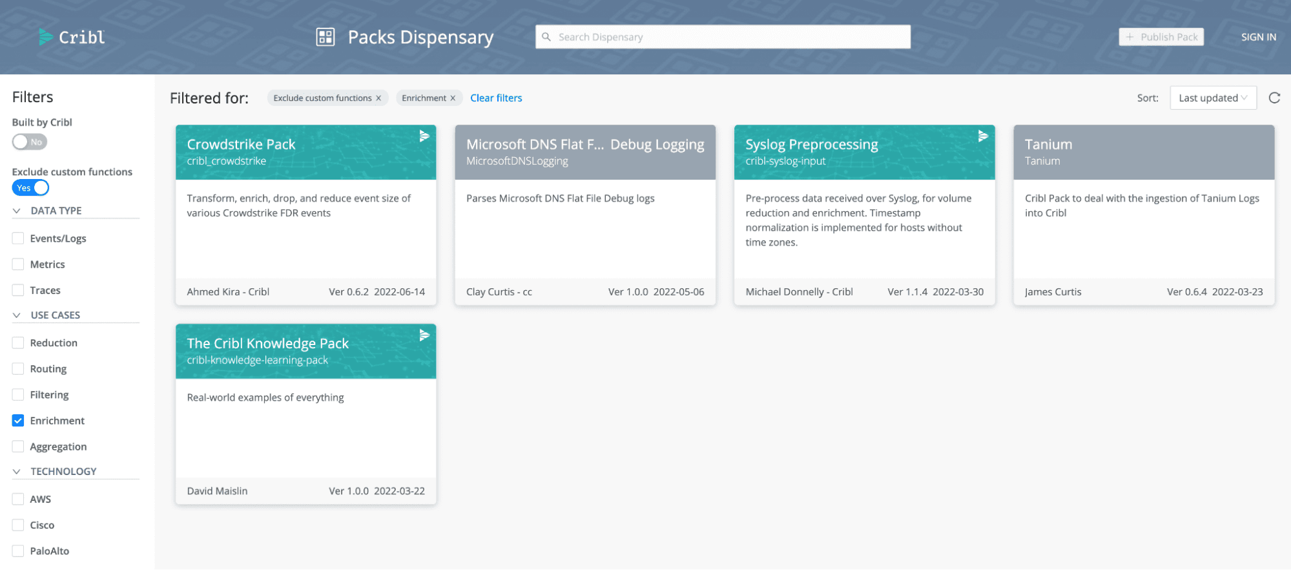Check the Events/Logs checkbox

[18, 238]
